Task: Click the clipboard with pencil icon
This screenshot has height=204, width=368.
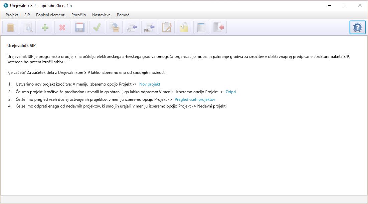Action: pyautogui.click(x=166, y=28)
